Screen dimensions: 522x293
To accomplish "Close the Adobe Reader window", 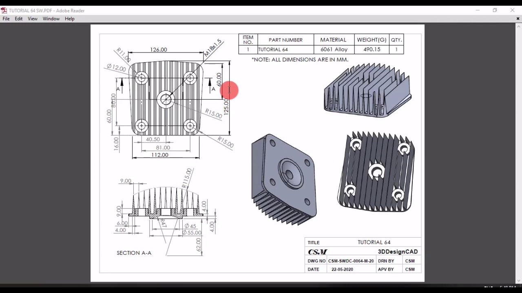I will 512,10.
